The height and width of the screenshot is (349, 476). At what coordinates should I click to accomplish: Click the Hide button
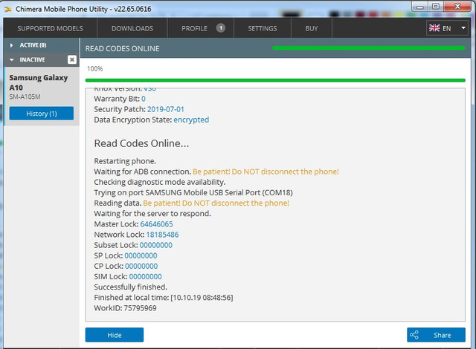115,335
